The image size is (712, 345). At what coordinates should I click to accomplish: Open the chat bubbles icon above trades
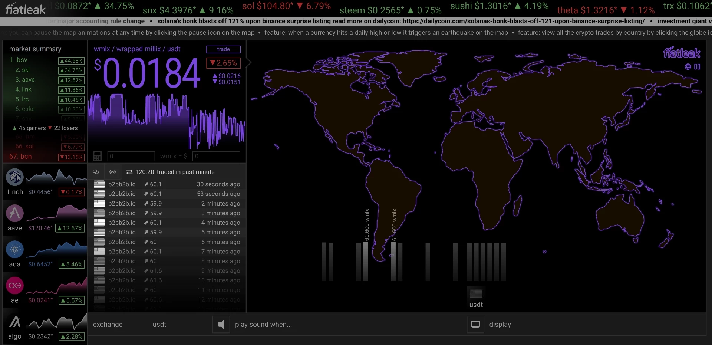click(x=96, y=172)
